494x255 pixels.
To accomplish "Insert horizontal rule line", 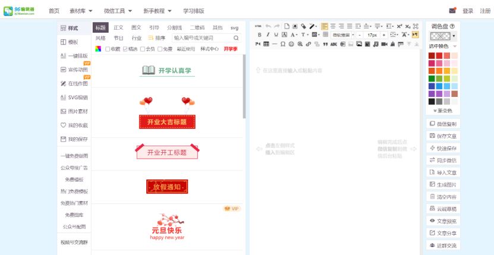I will point(275,44).
